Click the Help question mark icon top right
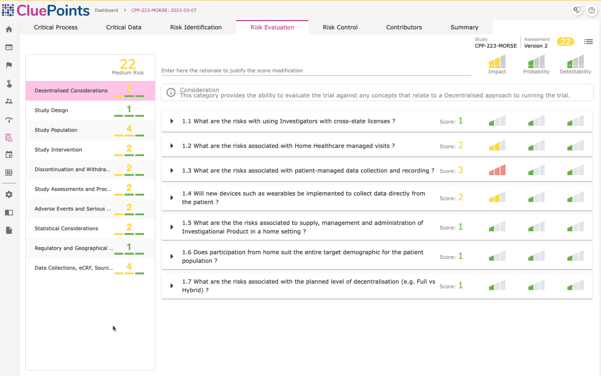This screenshot has width=601, height=376. pos(592,10)
